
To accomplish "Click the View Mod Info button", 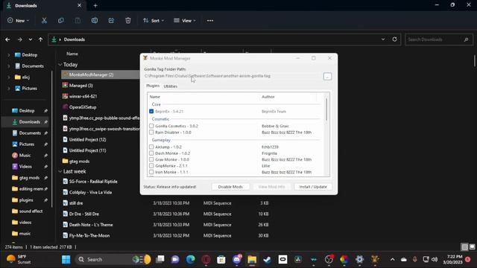I will [x=271, y=187].
